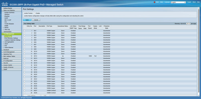Open the Language dropdown

click(x=178, y=2)
